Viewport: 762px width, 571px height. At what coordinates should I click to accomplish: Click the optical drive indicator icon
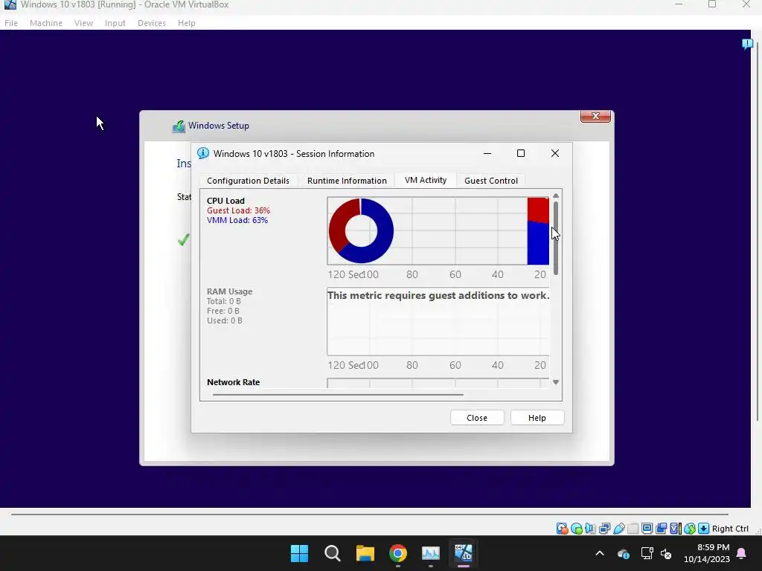[577, 529]
